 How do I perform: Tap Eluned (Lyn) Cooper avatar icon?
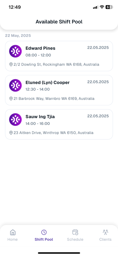pos(15,85)
